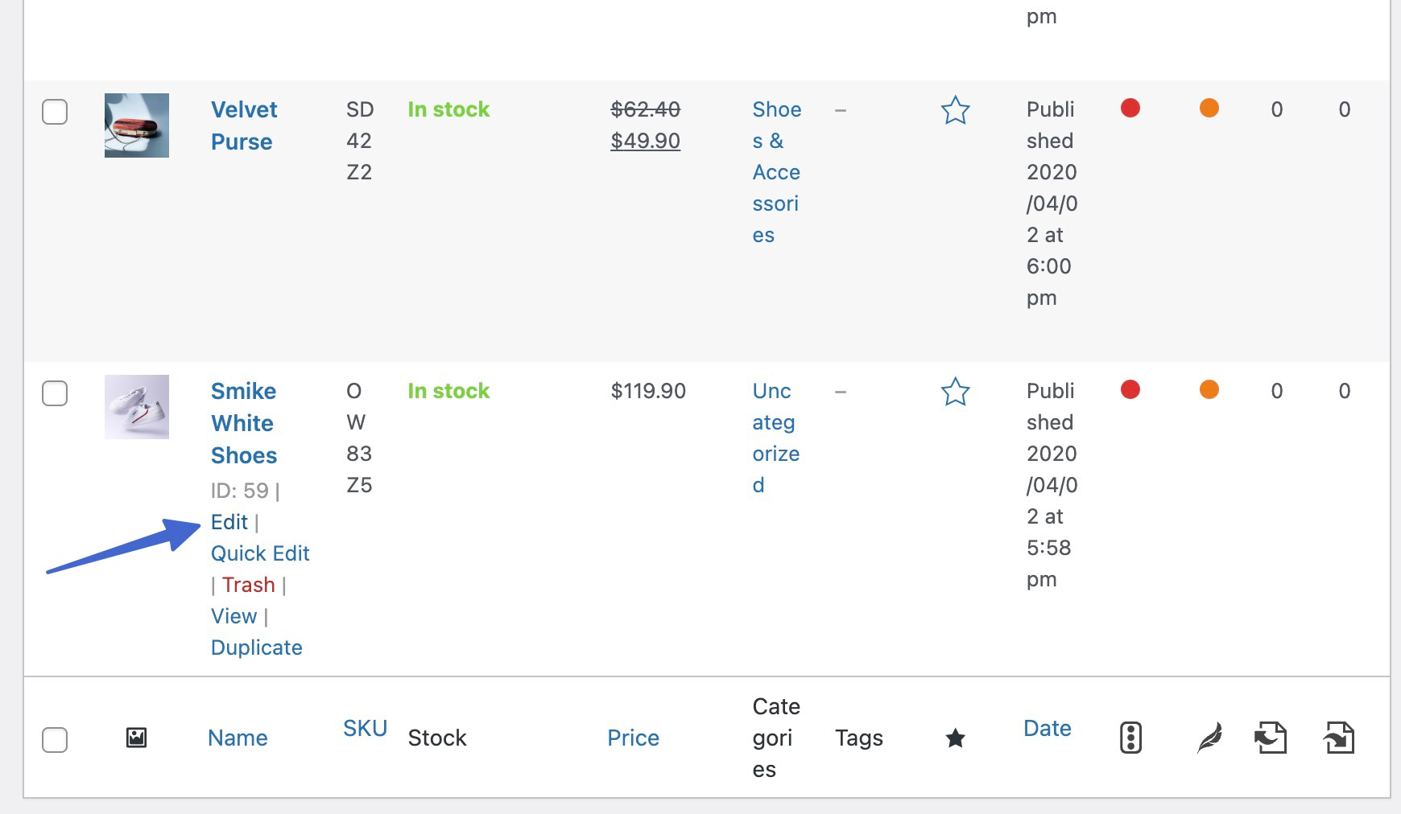Click the filled star Featured column icon
The width and height of the screenshot is (1401, 814).
pos(956,738)
